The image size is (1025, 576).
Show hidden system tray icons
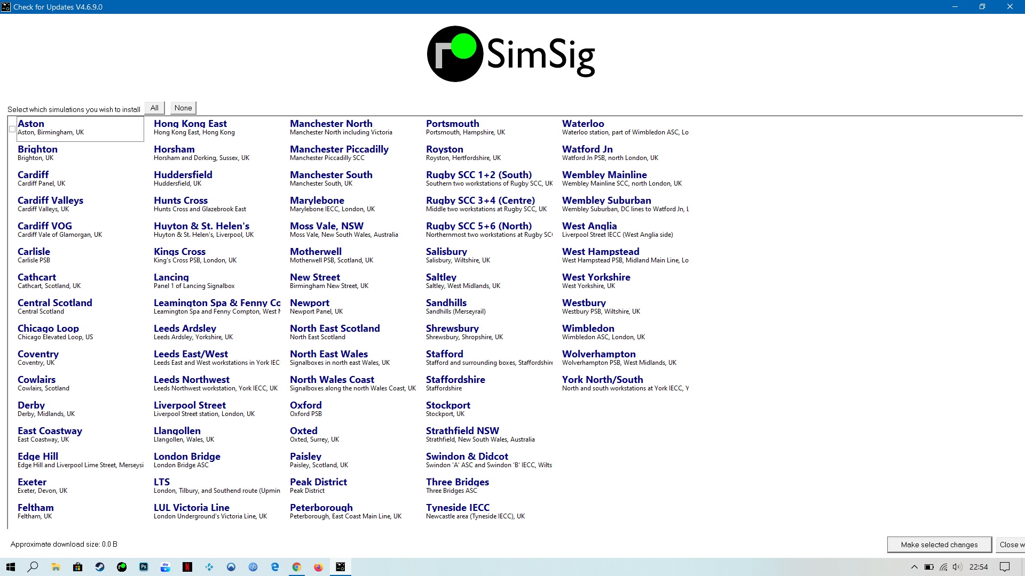pos(914,567)
